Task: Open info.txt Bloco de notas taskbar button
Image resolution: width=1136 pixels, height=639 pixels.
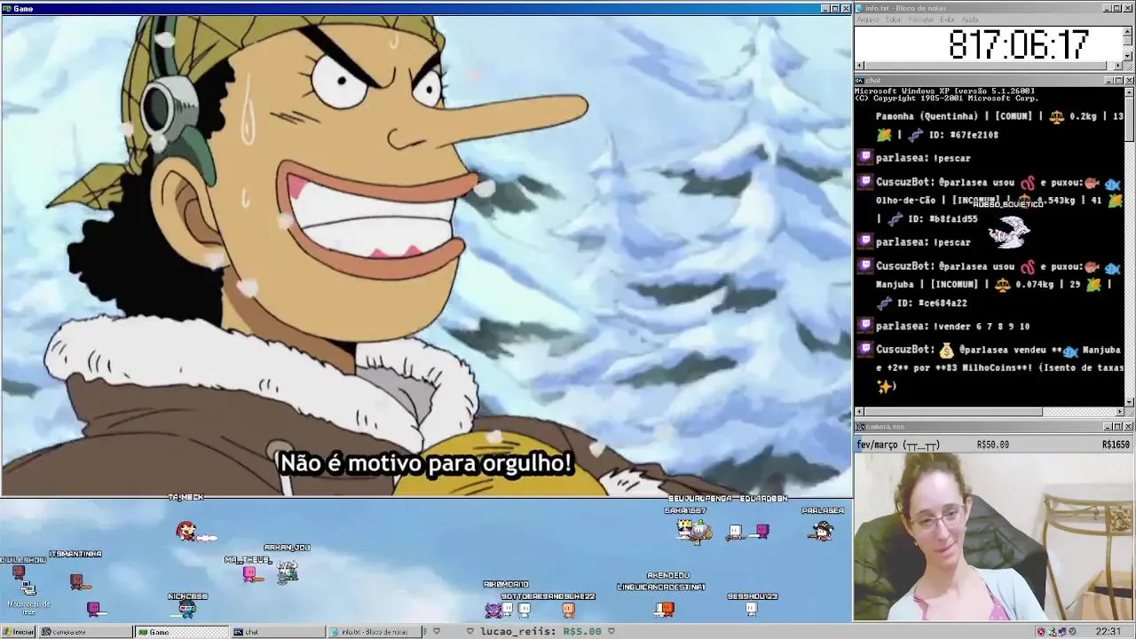Action: tap(374, 632)
